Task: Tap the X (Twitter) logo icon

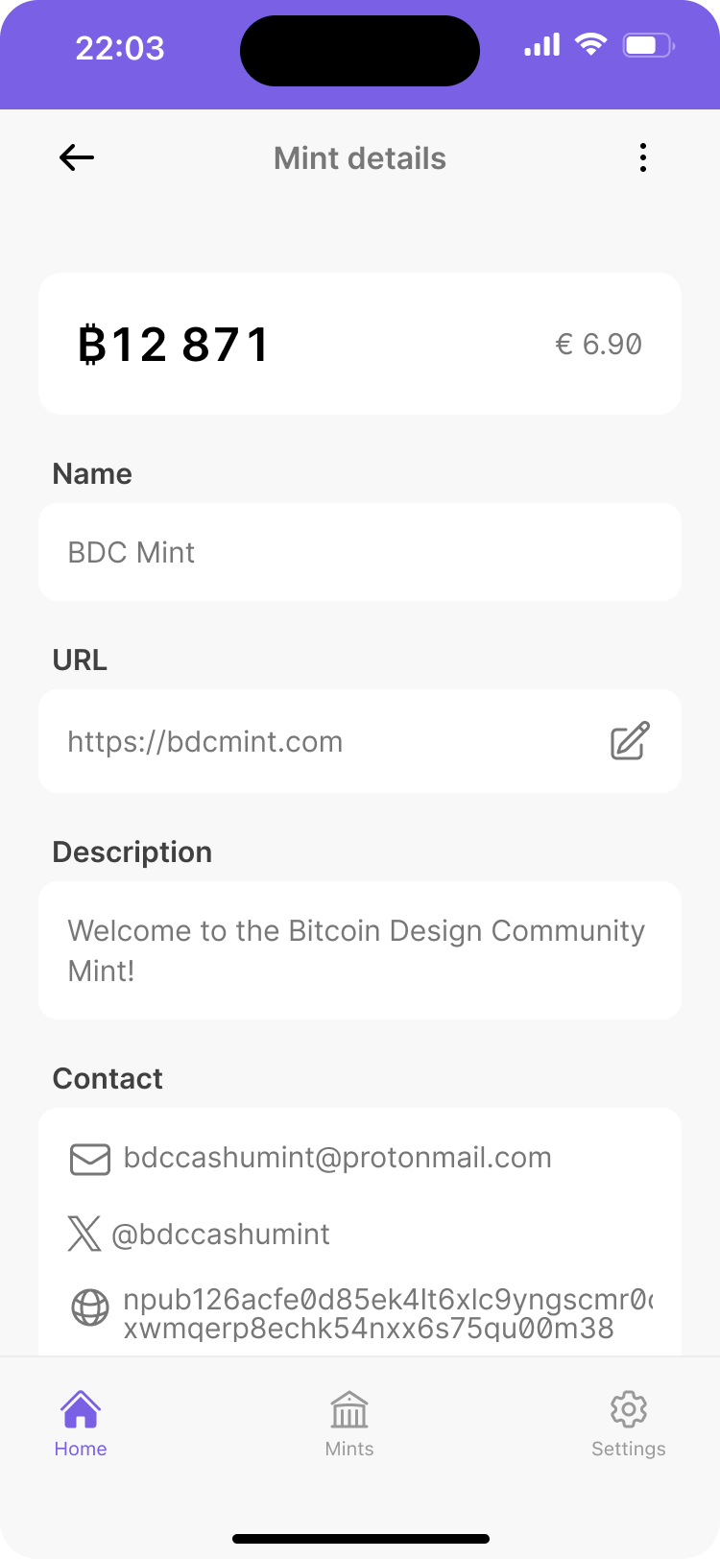Action: tap(84, 1234)
